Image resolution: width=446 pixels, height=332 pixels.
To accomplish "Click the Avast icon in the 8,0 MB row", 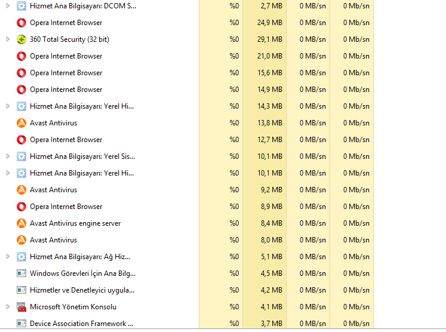I will [21, 240].
